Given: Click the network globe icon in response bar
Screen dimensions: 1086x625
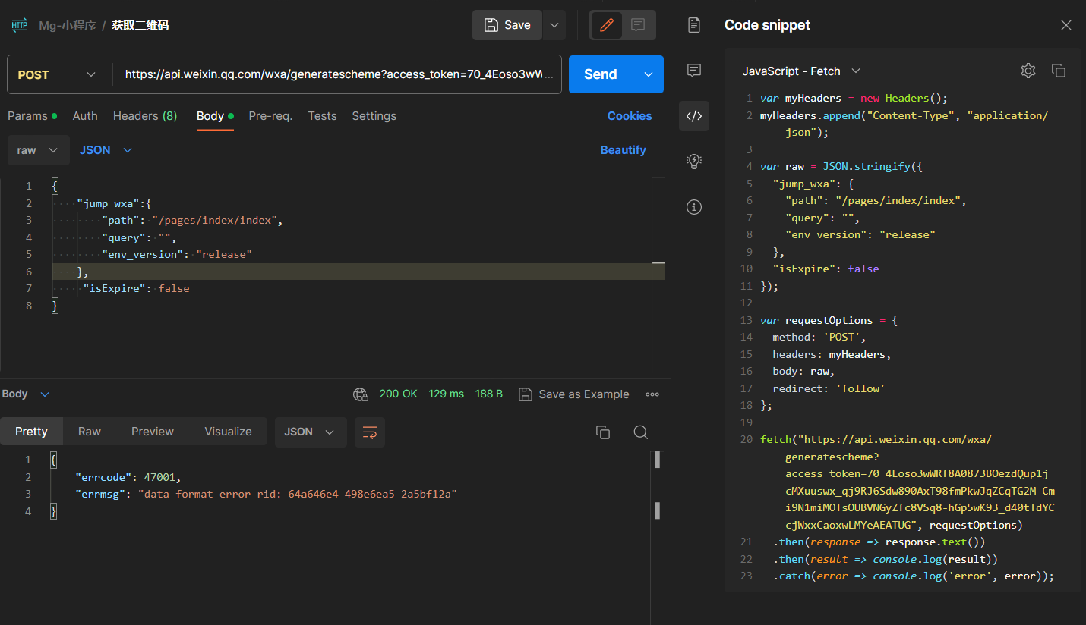Looking at the screenshot, I should click(x=361, y=394).
